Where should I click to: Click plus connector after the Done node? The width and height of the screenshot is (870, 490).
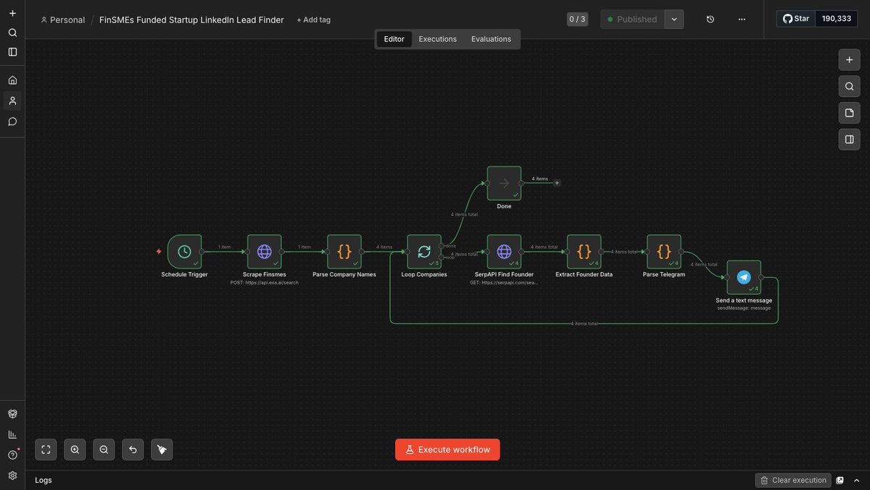tap(557, 183)
